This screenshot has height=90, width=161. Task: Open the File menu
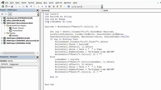click(x=7, y=3)
